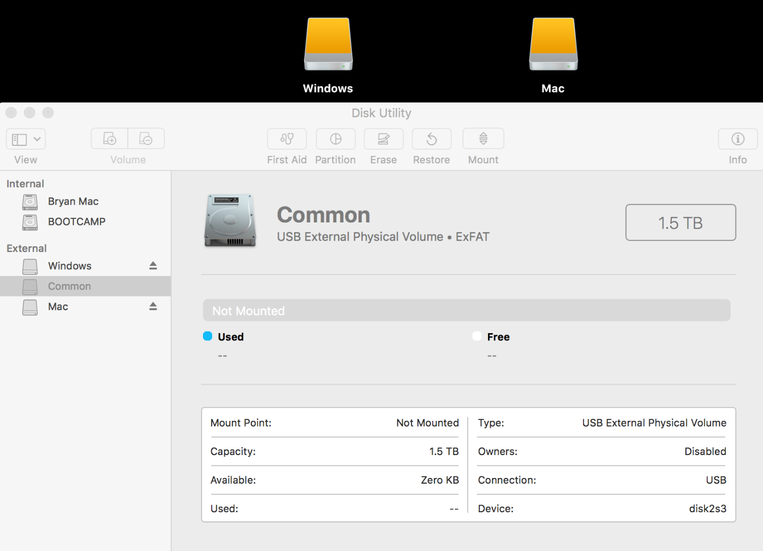
Task: Click the 1.5 TB capacity box
Action: (680, 222)
